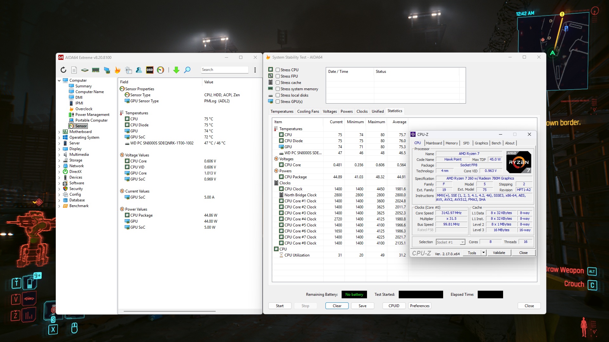The image size is (609, 342).
Task: Click the AIDA64 Search input field
Action: (x=224, y=70)
